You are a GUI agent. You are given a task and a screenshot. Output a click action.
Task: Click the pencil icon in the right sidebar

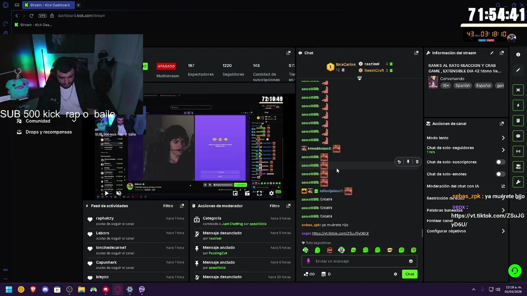(518, 70)
